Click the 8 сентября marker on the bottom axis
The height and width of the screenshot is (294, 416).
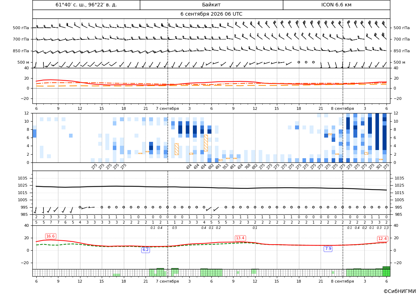click(342, 281)
